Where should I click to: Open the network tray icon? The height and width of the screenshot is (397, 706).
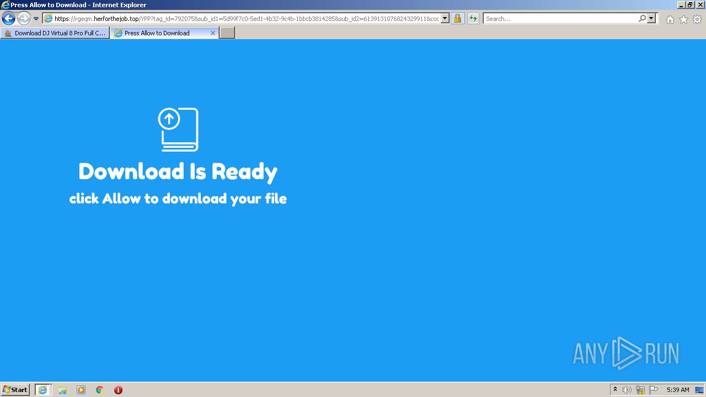(640, 390)
